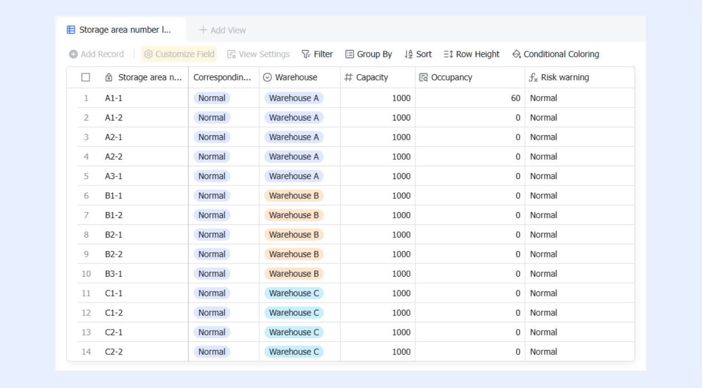Screen dimensions: 702x388
Task: Click the Occupancy column header
Action: point(470,77)
